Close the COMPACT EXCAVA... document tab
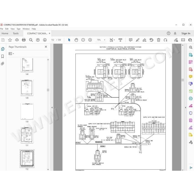This screenshot has width=194, height=194. coord(50,34)
